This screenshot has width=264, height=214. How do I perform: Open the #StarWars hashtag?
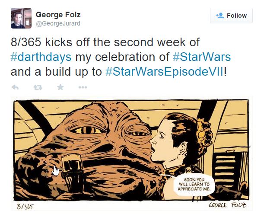pos(202,57)
